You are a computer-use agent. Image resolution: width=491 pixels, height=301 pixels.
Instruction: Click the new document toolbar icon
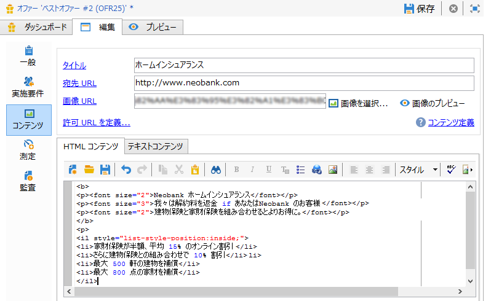coord(73,170)
